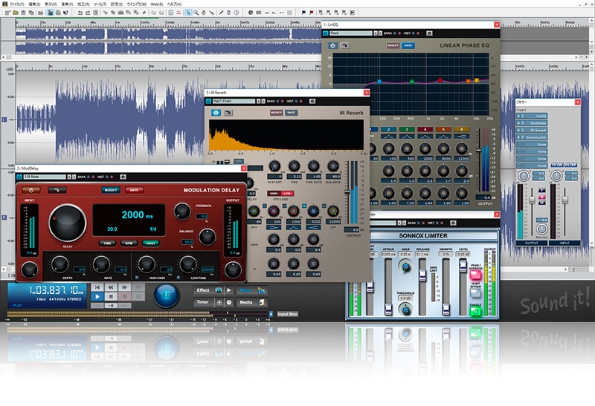
Task: Click the Linear Phase EQ power icon
Action: coord(333,45)
